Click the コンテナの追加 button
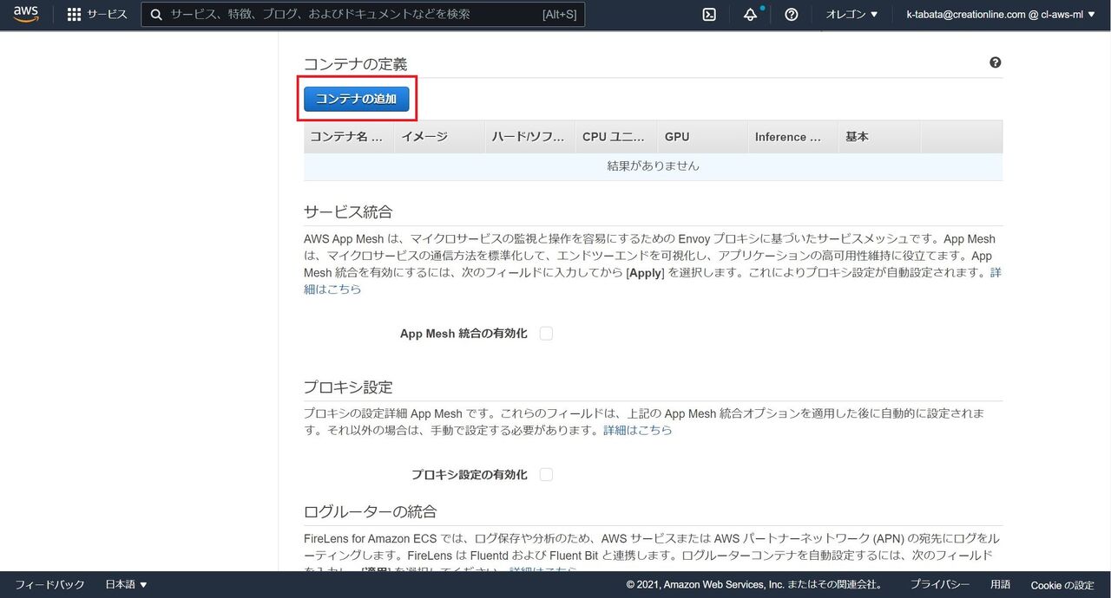This screenshot has width=1111, height=598. [357, 99]
